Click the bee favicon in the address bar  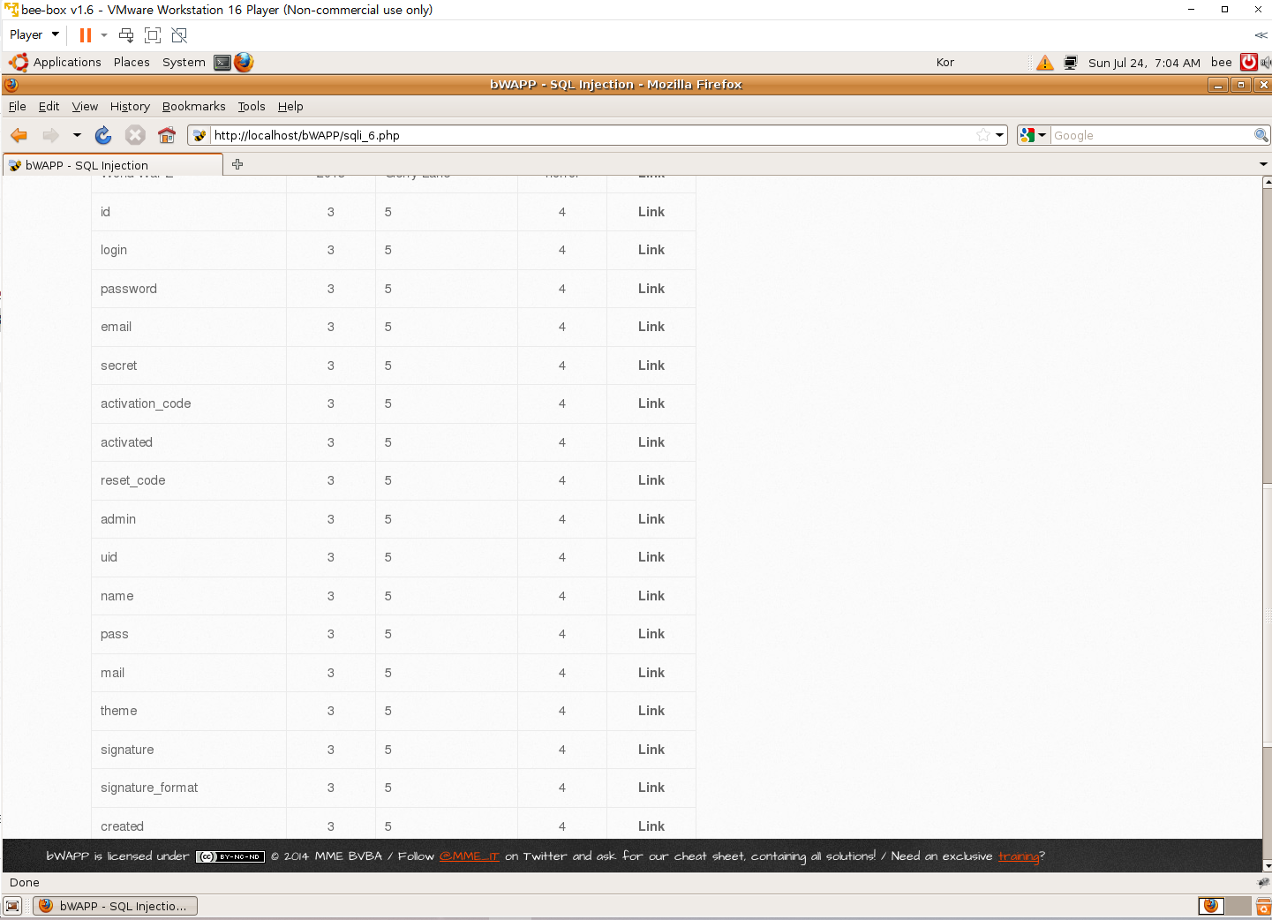point(199,135)
